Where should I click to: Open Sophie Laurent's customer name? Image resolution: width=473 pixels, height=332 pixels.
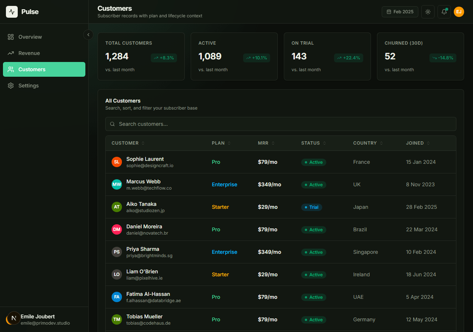[145, 159]
